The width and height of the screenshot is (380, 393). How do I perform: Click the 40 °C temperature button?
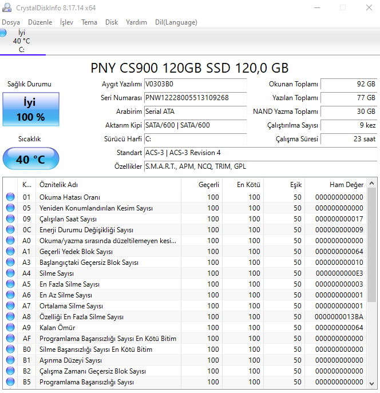(x=31, y=158)
